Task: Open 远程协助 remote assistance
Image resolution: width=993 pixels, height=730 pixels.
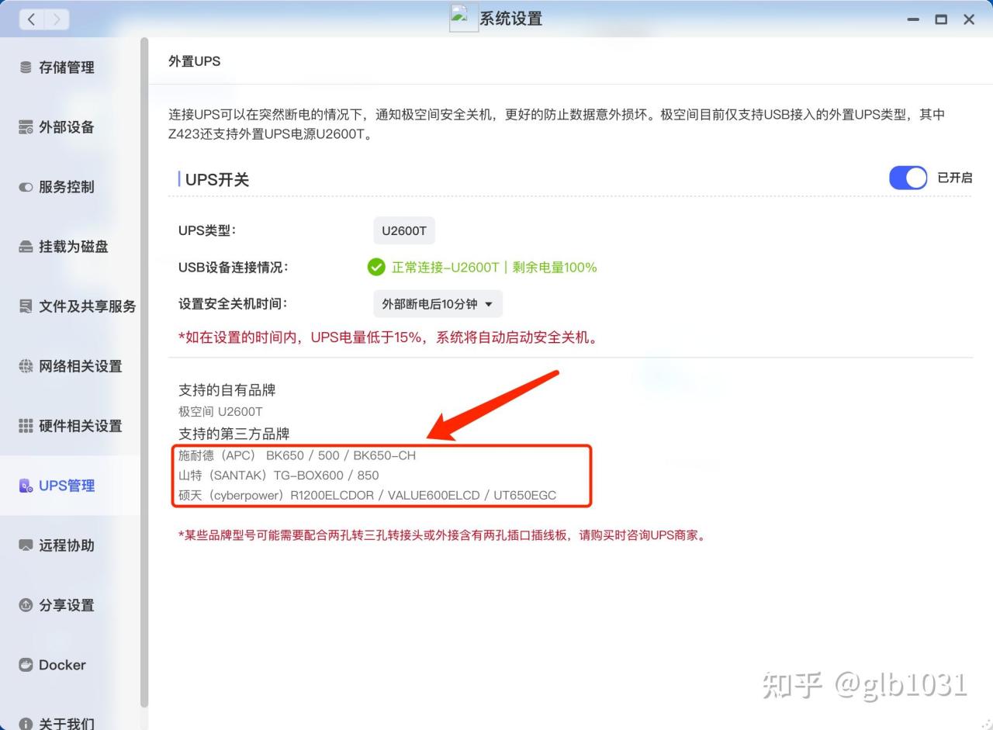Action: [x=68, y=545]
